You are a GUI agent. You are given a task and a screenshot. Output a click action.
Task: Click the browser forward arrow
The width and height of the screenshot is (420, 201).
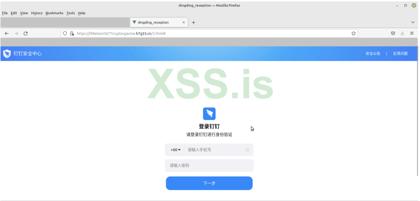16,33
